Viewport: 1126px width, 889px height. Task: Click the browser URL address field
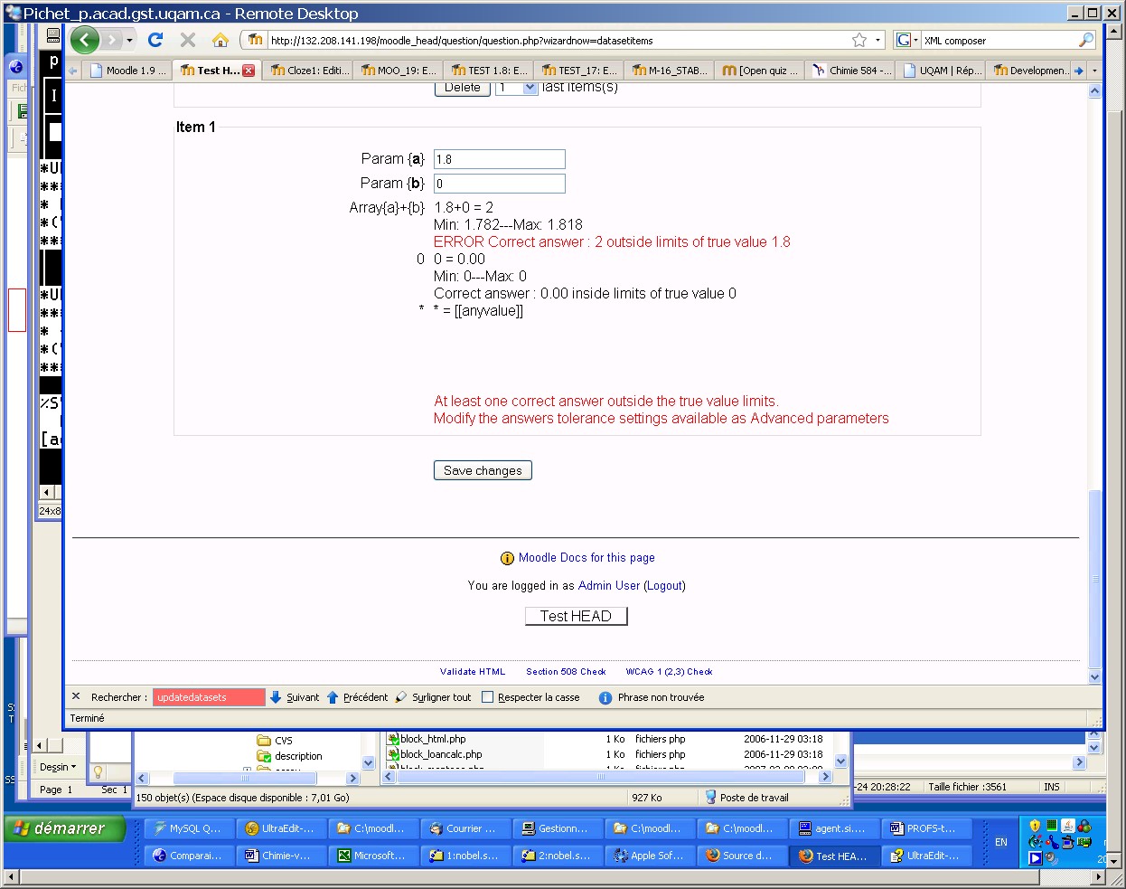[x=558, y=40]
